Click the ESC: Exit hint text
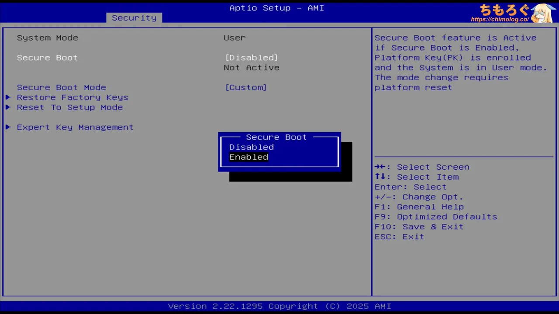The height and width of the screenshot is (314, 559). pos(399,237)
